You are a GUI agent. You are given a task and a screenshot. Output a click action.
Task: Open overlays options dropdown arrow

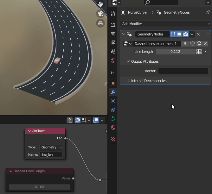102,120
